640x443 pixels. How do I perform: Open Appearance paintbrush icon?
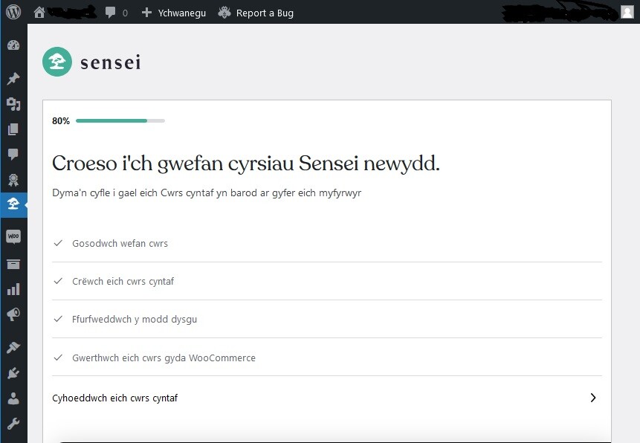13,347
